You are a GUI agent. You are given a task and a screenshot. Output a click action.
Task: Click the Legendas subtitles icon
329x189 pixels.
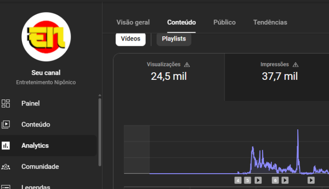click(x=6, y=187)
